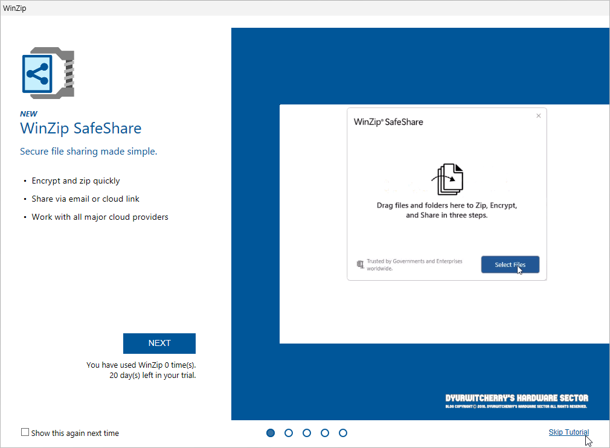Click 'Encrypt and zip quickly' bullet

(76, 181)
